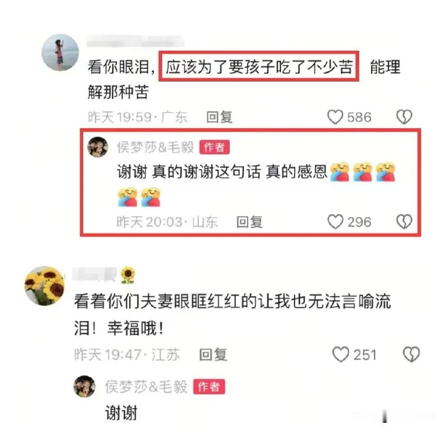Dislike the Jiangsu comment with broken heart
Viewport: 446px width, 432px height.
pyautogui.click(x=411, y=355)
